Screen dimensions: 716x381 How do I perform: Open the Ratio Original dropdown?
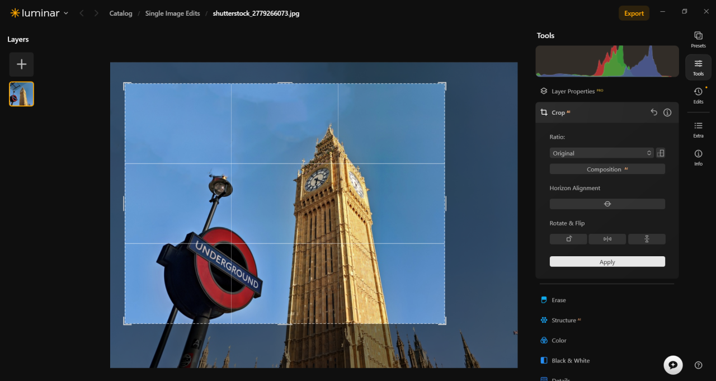pyautogui.click(x=601, y=153)
